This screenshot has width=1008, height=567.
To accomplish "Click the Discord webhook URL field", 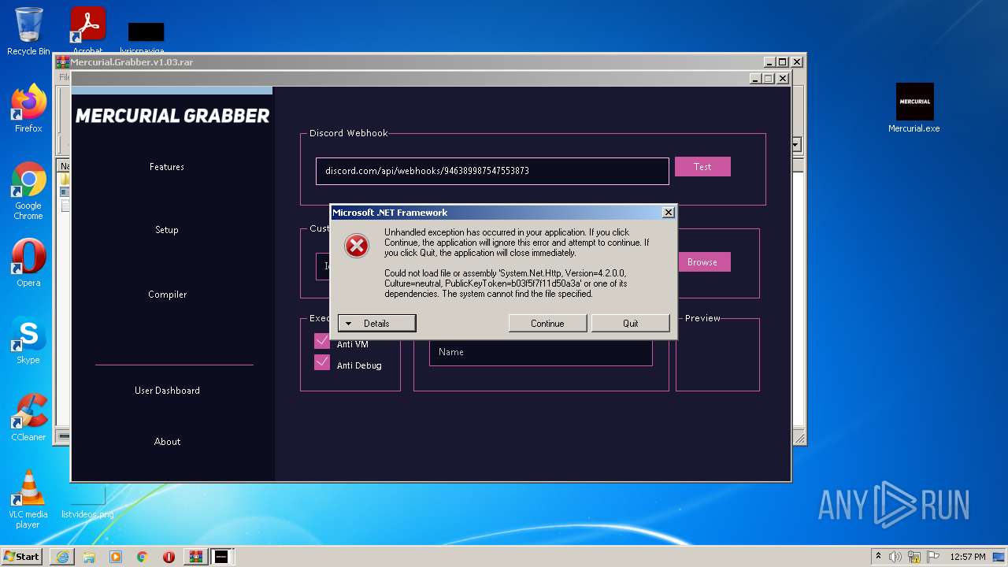I will (x=492, y=171).
